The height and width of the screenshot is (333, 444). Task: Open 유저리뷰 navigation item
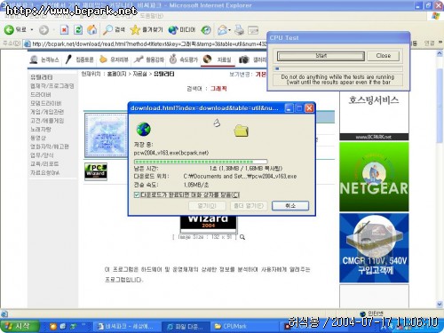114,59
